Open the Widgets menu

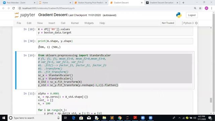89,23
